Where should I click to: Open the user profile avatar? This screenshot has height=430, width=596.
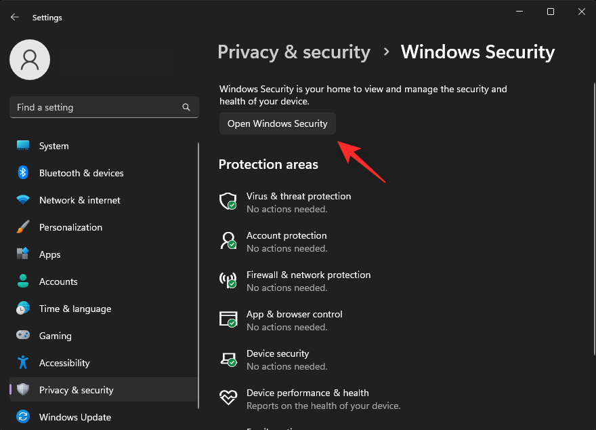pyautogui.click(x=29, y=60)
